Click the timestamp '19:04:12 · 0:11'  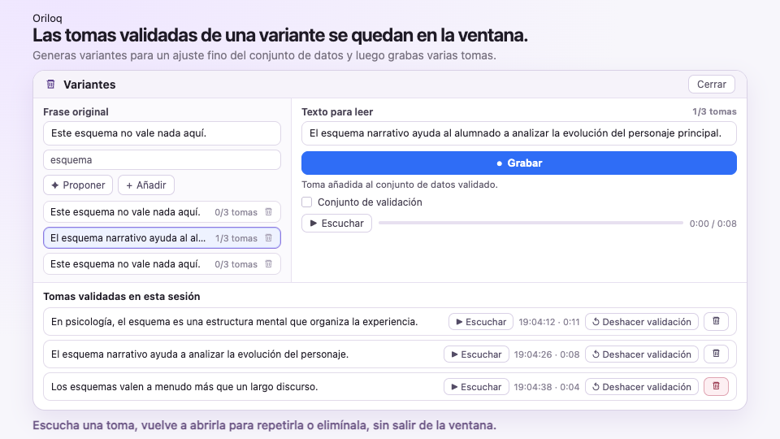pos(549,322)
